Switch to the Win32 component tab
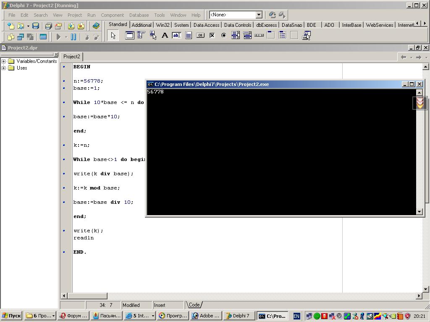This screenshot has height=322, width=430. [163, 25]
